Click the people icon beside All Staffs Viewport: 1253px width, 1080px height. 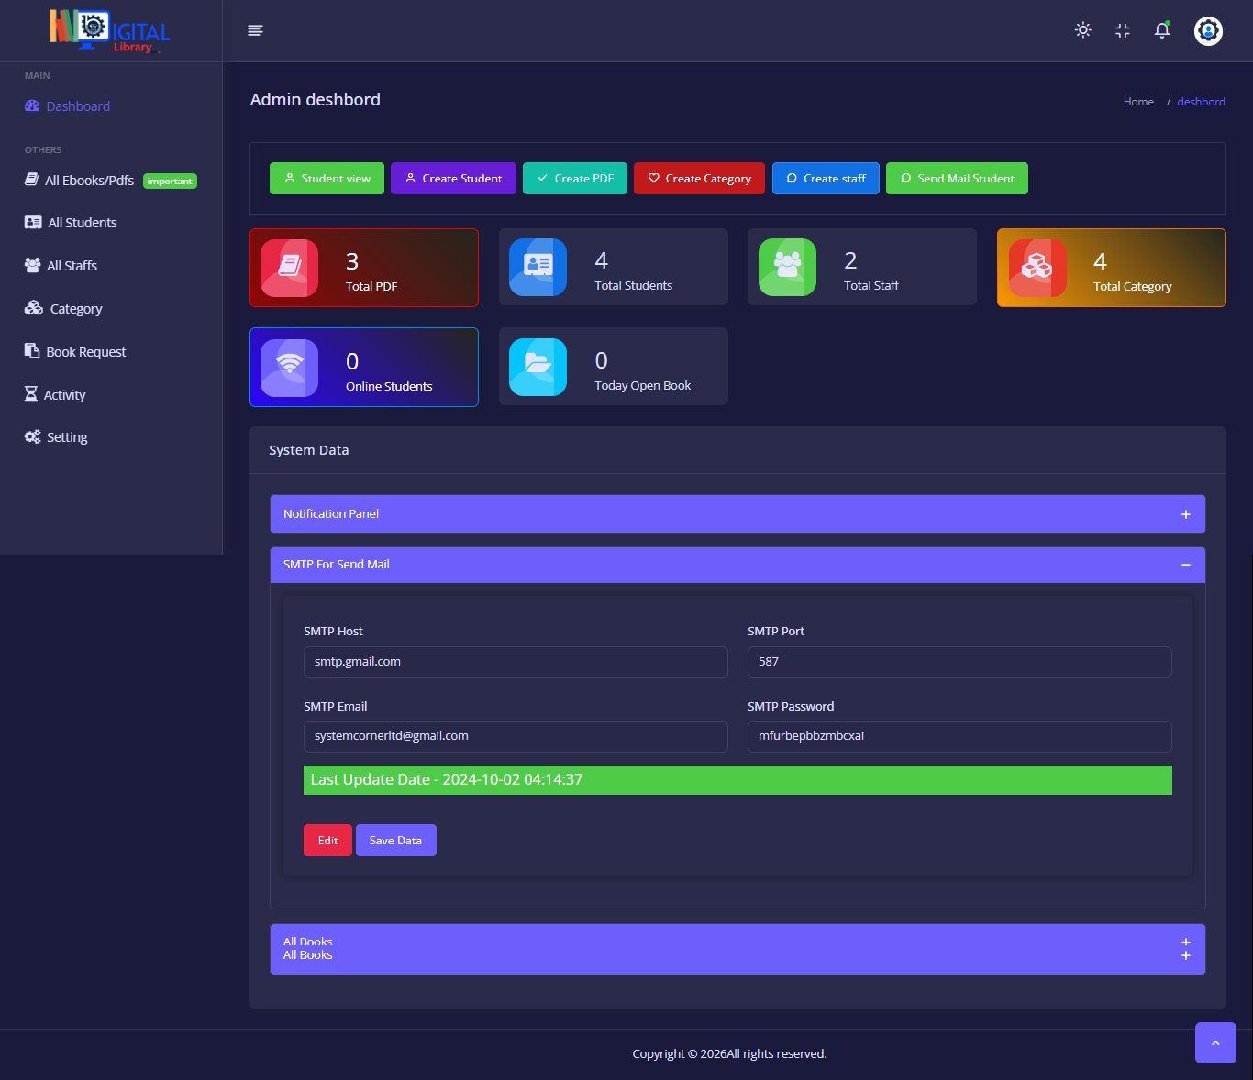32,265
